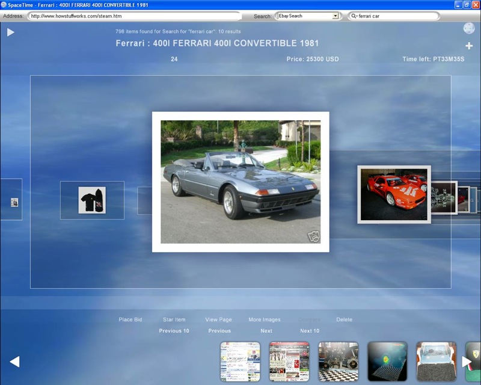
Task: Open the red news webpage thumbnail in bottom strip
Action: point(289,362)
